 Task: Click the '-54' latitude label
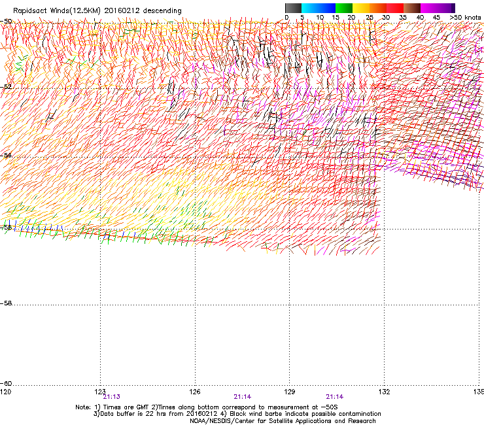(x=6, y=155)
